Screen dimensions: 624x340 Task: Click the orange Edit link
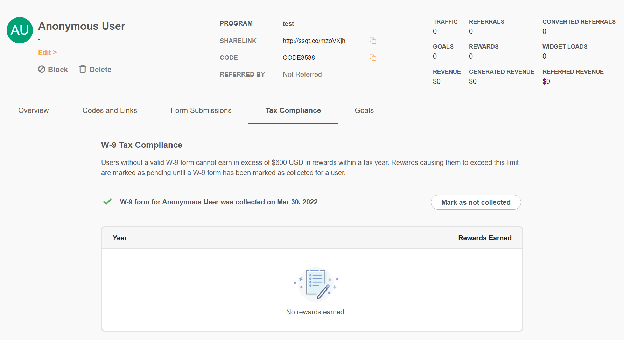pos(47,52)
